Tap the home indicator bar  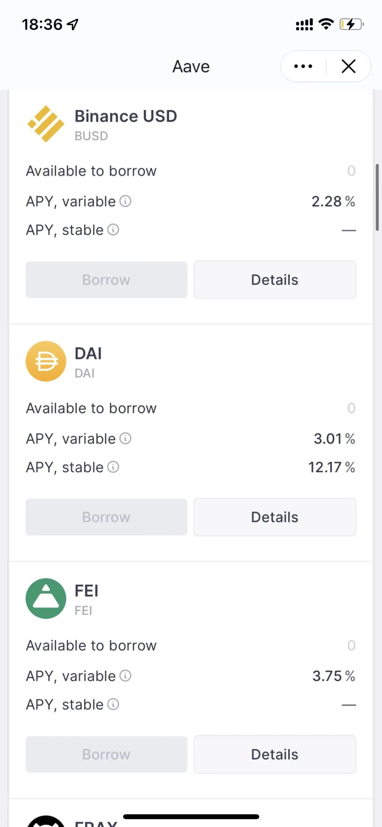(x=191, y=817)
